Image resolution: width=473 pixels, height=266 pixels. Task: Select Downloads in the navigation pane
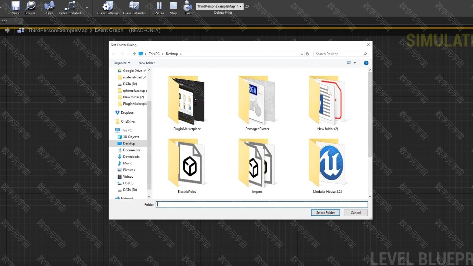131,157
